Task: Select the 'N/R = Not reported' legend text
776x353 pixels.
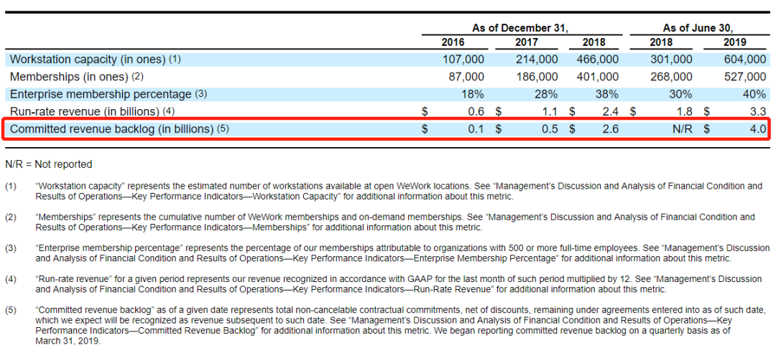Action: pyautogui.click(x=49, y=165)
